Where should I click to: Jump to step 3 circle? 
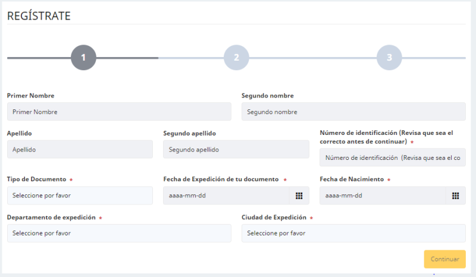tap(389, 58)
